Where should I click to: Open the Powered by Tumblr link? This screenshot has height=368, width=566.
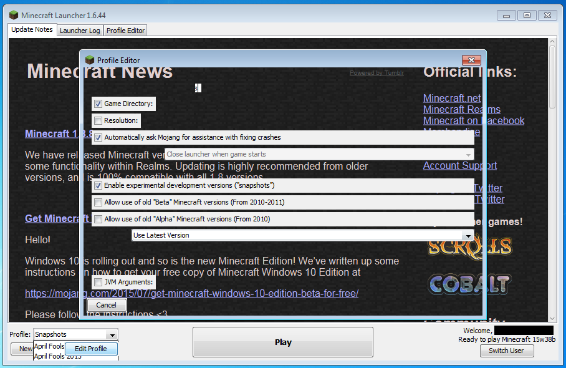[377, 73]
